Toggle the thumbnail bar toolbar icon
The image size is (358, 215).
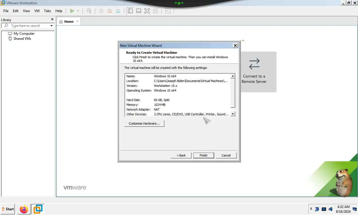coord(138,11)
